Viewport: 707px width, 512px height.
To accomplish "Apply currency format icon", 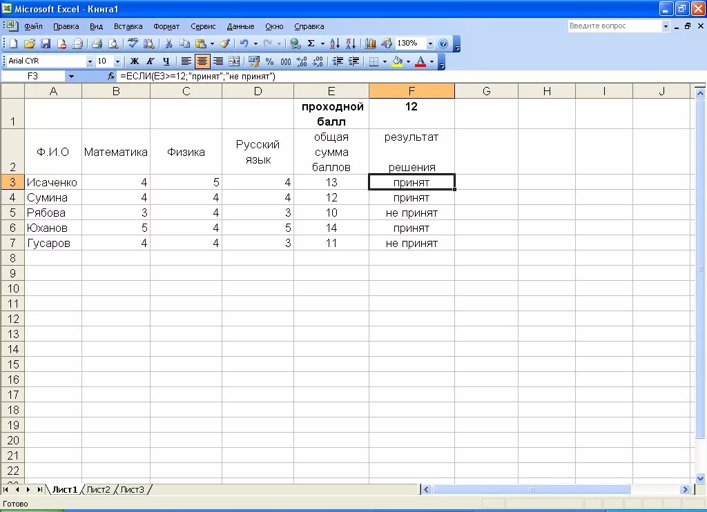I will 254,61.
